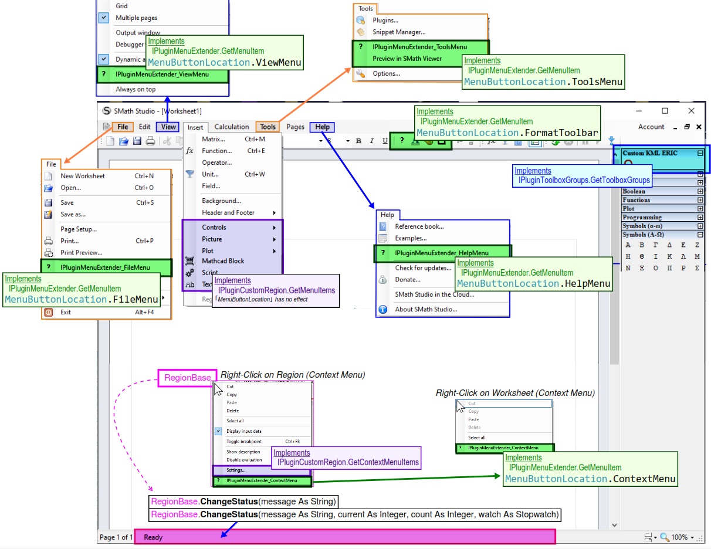Collapse the Symbols (A-Ω) section
Viewport: 711px width, 549px height.
pos(700,235)
